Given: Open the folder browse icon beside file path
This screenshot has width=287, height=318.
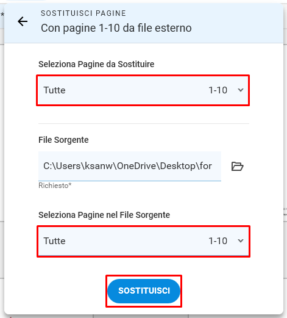Looking at the screenshot, I should tap(238, 166).
